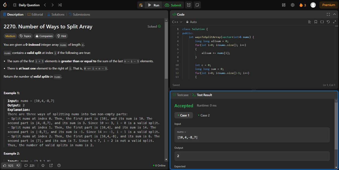339x170 pixels.
Task: Star the problem with the star icon
Action: tap(43, 166)
